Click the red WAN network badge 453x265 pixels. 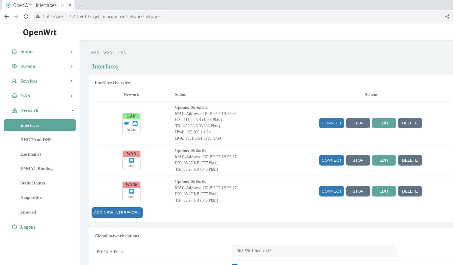[x=131, y=154]
